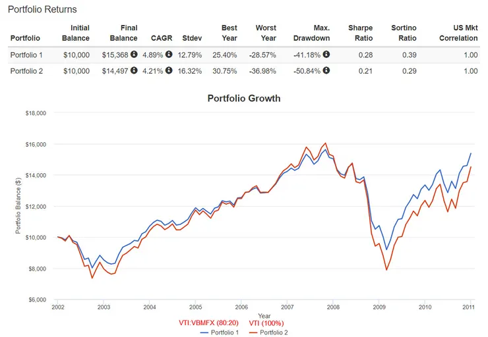Viewport: 488px width, 337px height.
Task: Click the Sharpe Ratio column header
Action: (360, 33)
